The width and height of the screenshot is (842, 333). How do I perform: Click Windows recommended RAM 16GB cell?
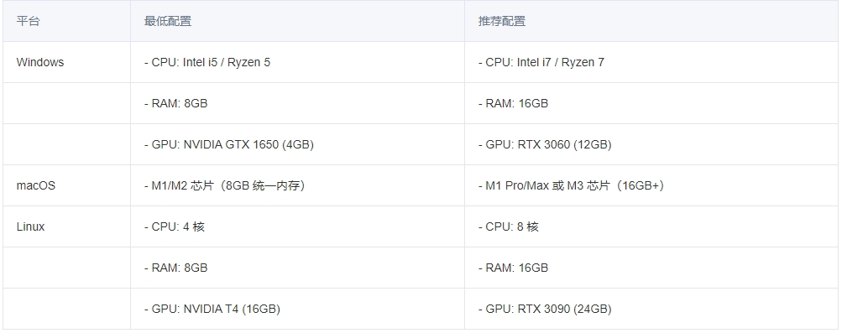point(651,103)
